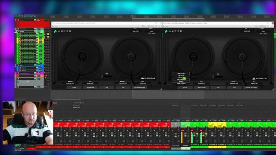Click the Guitars strip fader in mixer
276x155 pixels.
point(185,135)
